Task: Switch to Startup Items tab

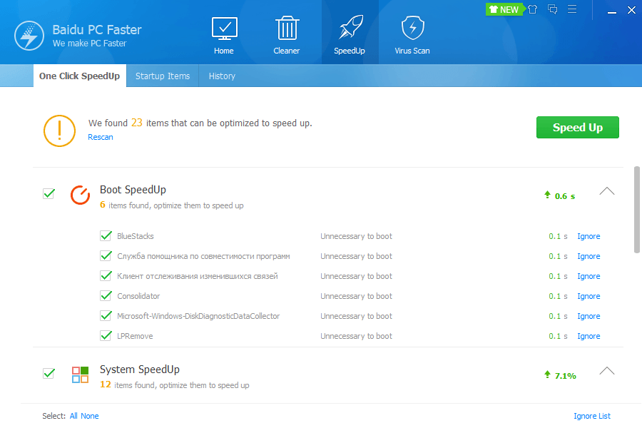Action: pos(163,76)
